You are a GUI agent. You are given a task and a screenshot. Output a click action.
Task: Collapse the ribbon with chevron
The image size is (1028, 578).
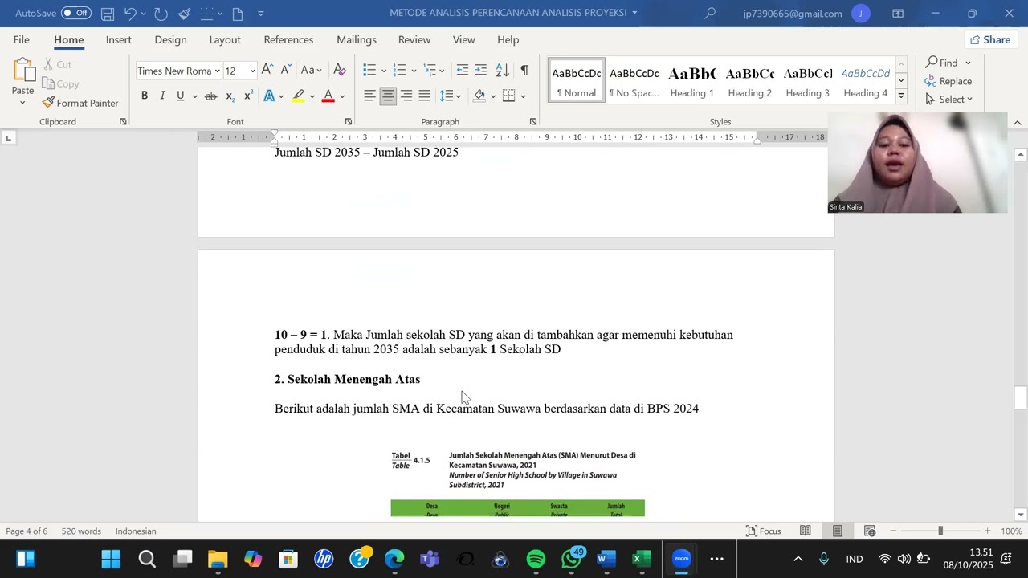pyautogui.click(x=1018, y=122)
